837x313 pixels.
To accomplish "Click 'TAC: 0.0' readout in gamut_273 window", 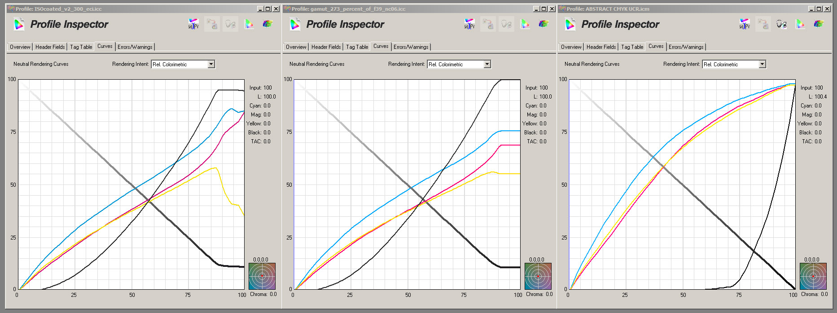I will (536, 141).
